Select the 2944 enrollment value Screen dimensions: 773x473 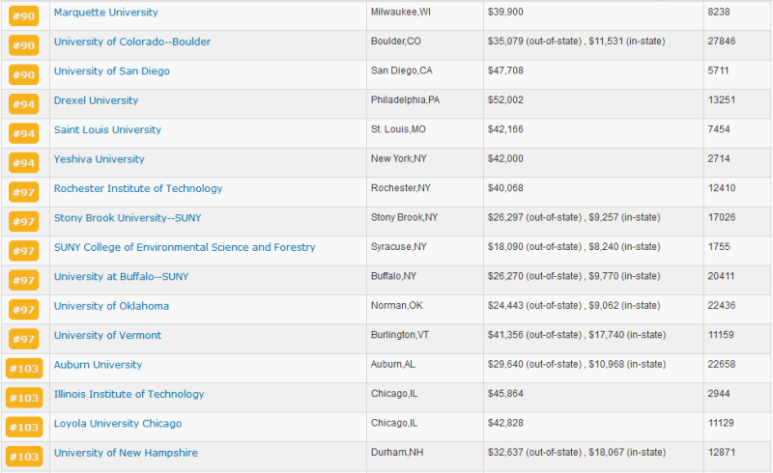point(719,394)
